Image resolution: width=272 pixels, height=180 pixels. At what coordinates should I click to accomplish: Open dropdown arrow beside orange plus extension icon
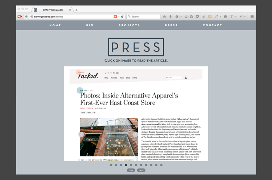pos(22,17)
